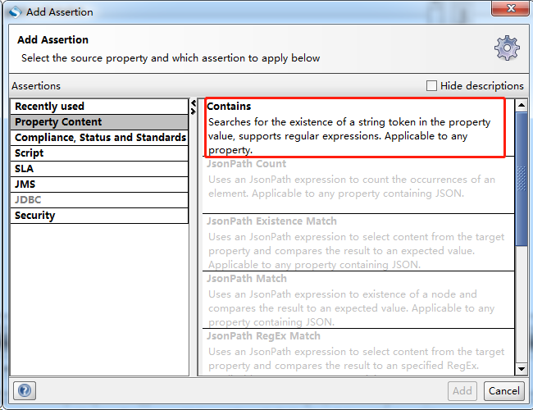The width and height of the screenshot is (533, 410).
Task: Select the JMS assertion category
Action: tap(99, 184)
